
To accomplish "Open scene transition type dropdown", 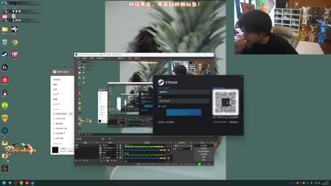I will coord(182,146).
